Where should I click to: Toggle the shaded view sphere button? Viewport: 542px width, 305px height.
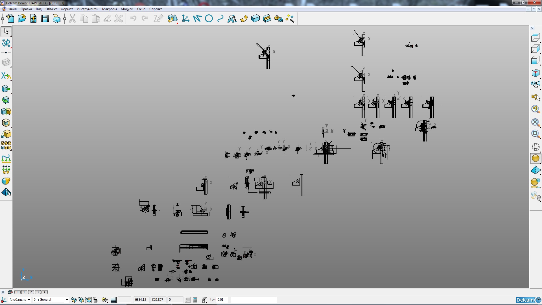(x=535, y=158)
